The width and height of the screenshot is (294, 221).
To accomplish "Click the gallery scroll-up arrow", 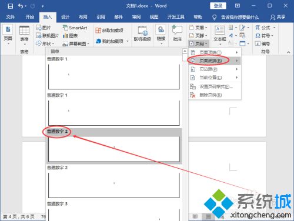I will tap(185, 51).
